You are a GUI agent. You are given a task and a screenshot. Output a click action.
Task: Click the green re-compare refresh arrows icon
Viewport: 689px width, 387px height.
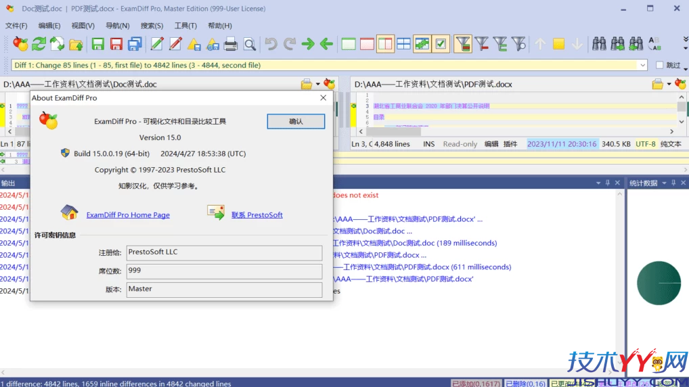(x=39, y=44)
